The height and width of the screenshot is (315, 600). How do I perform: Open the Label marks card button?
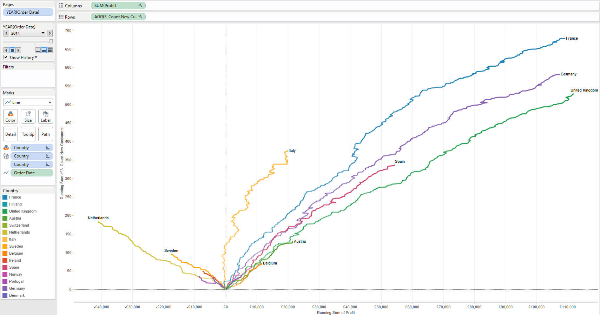coord(46,116)
